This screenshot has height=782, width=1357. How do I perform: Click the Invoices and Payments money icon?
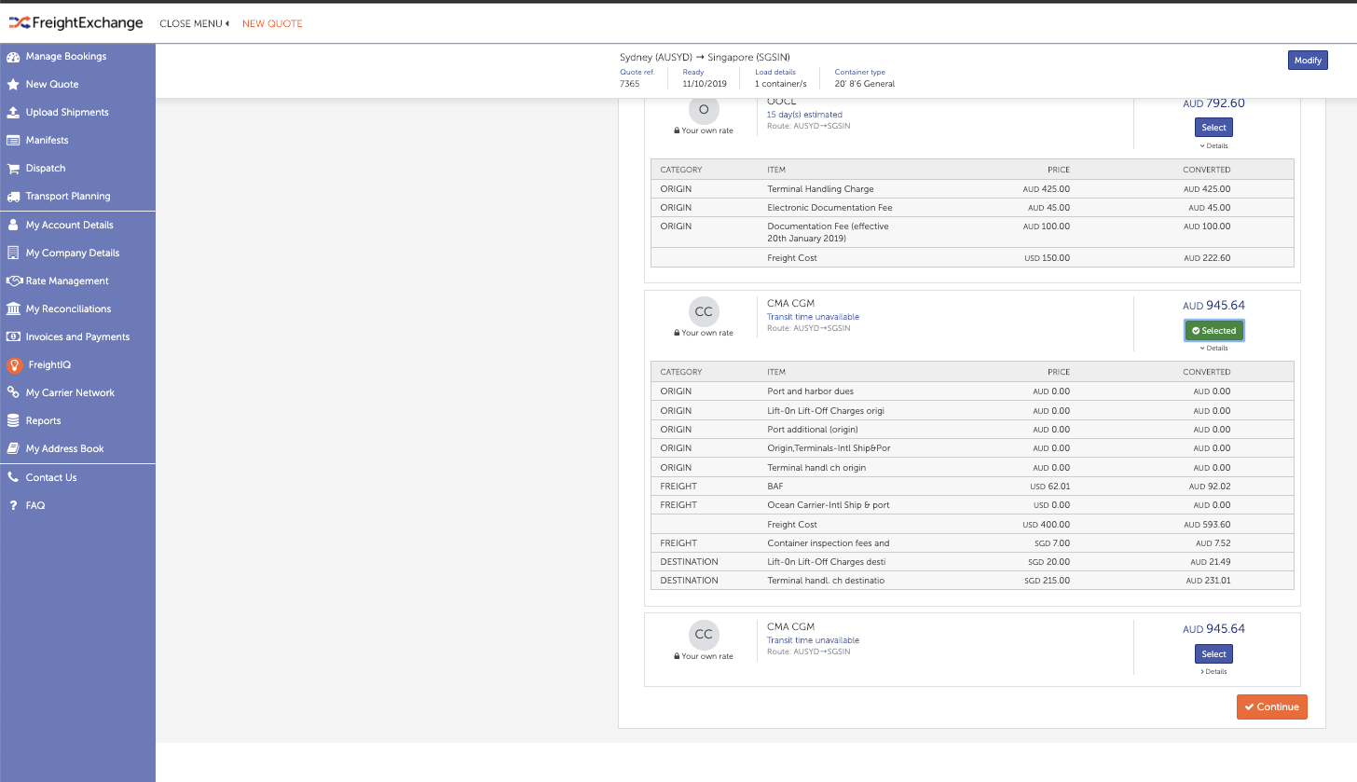coord(13,336)
